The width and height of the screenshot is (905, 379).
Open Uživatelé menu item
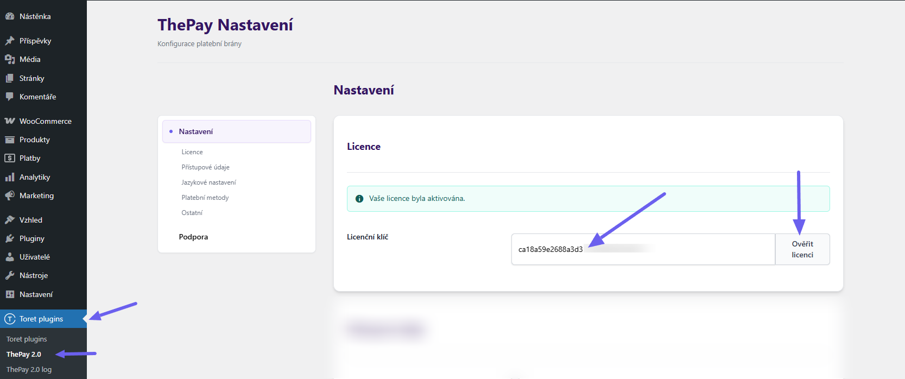click(43, 257)
